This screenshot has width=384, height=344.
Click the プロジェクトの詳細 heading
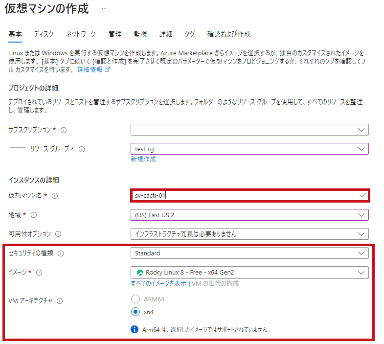pos(33,88)
